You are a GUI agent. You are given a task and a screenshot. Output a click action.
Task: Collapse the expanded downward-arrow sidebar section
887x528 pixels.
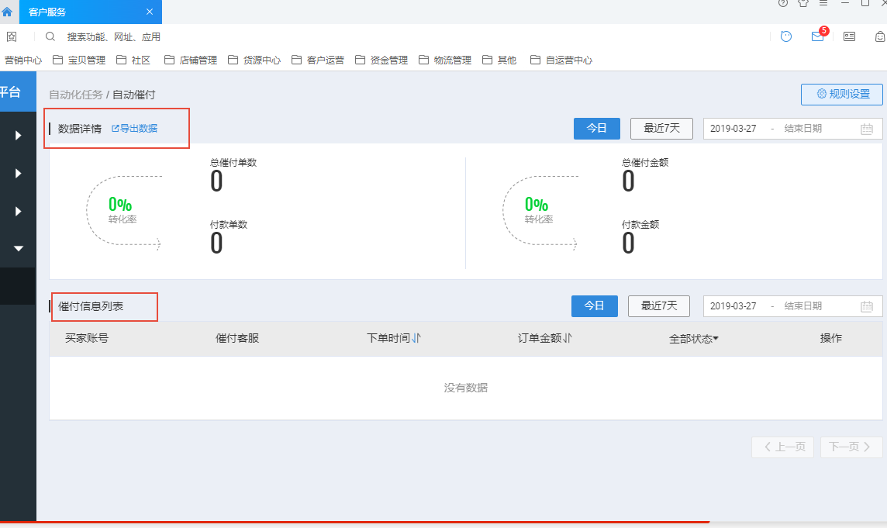tap(19, 248)
